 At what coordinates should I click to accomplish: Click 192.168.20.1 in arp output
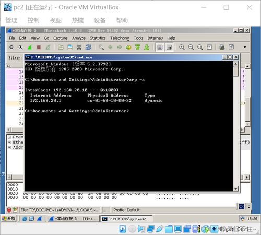click(x=45, y=100)
